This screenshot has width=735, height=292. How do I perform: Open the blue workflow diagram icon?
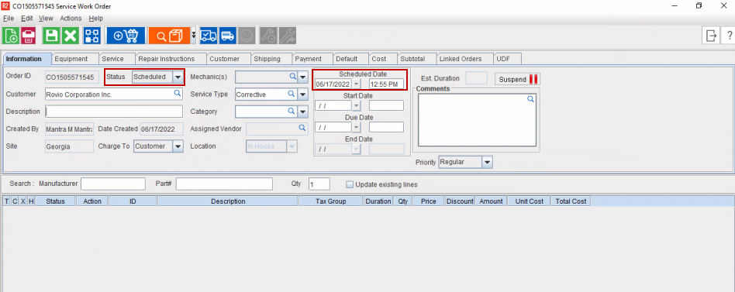coord(91,36)
